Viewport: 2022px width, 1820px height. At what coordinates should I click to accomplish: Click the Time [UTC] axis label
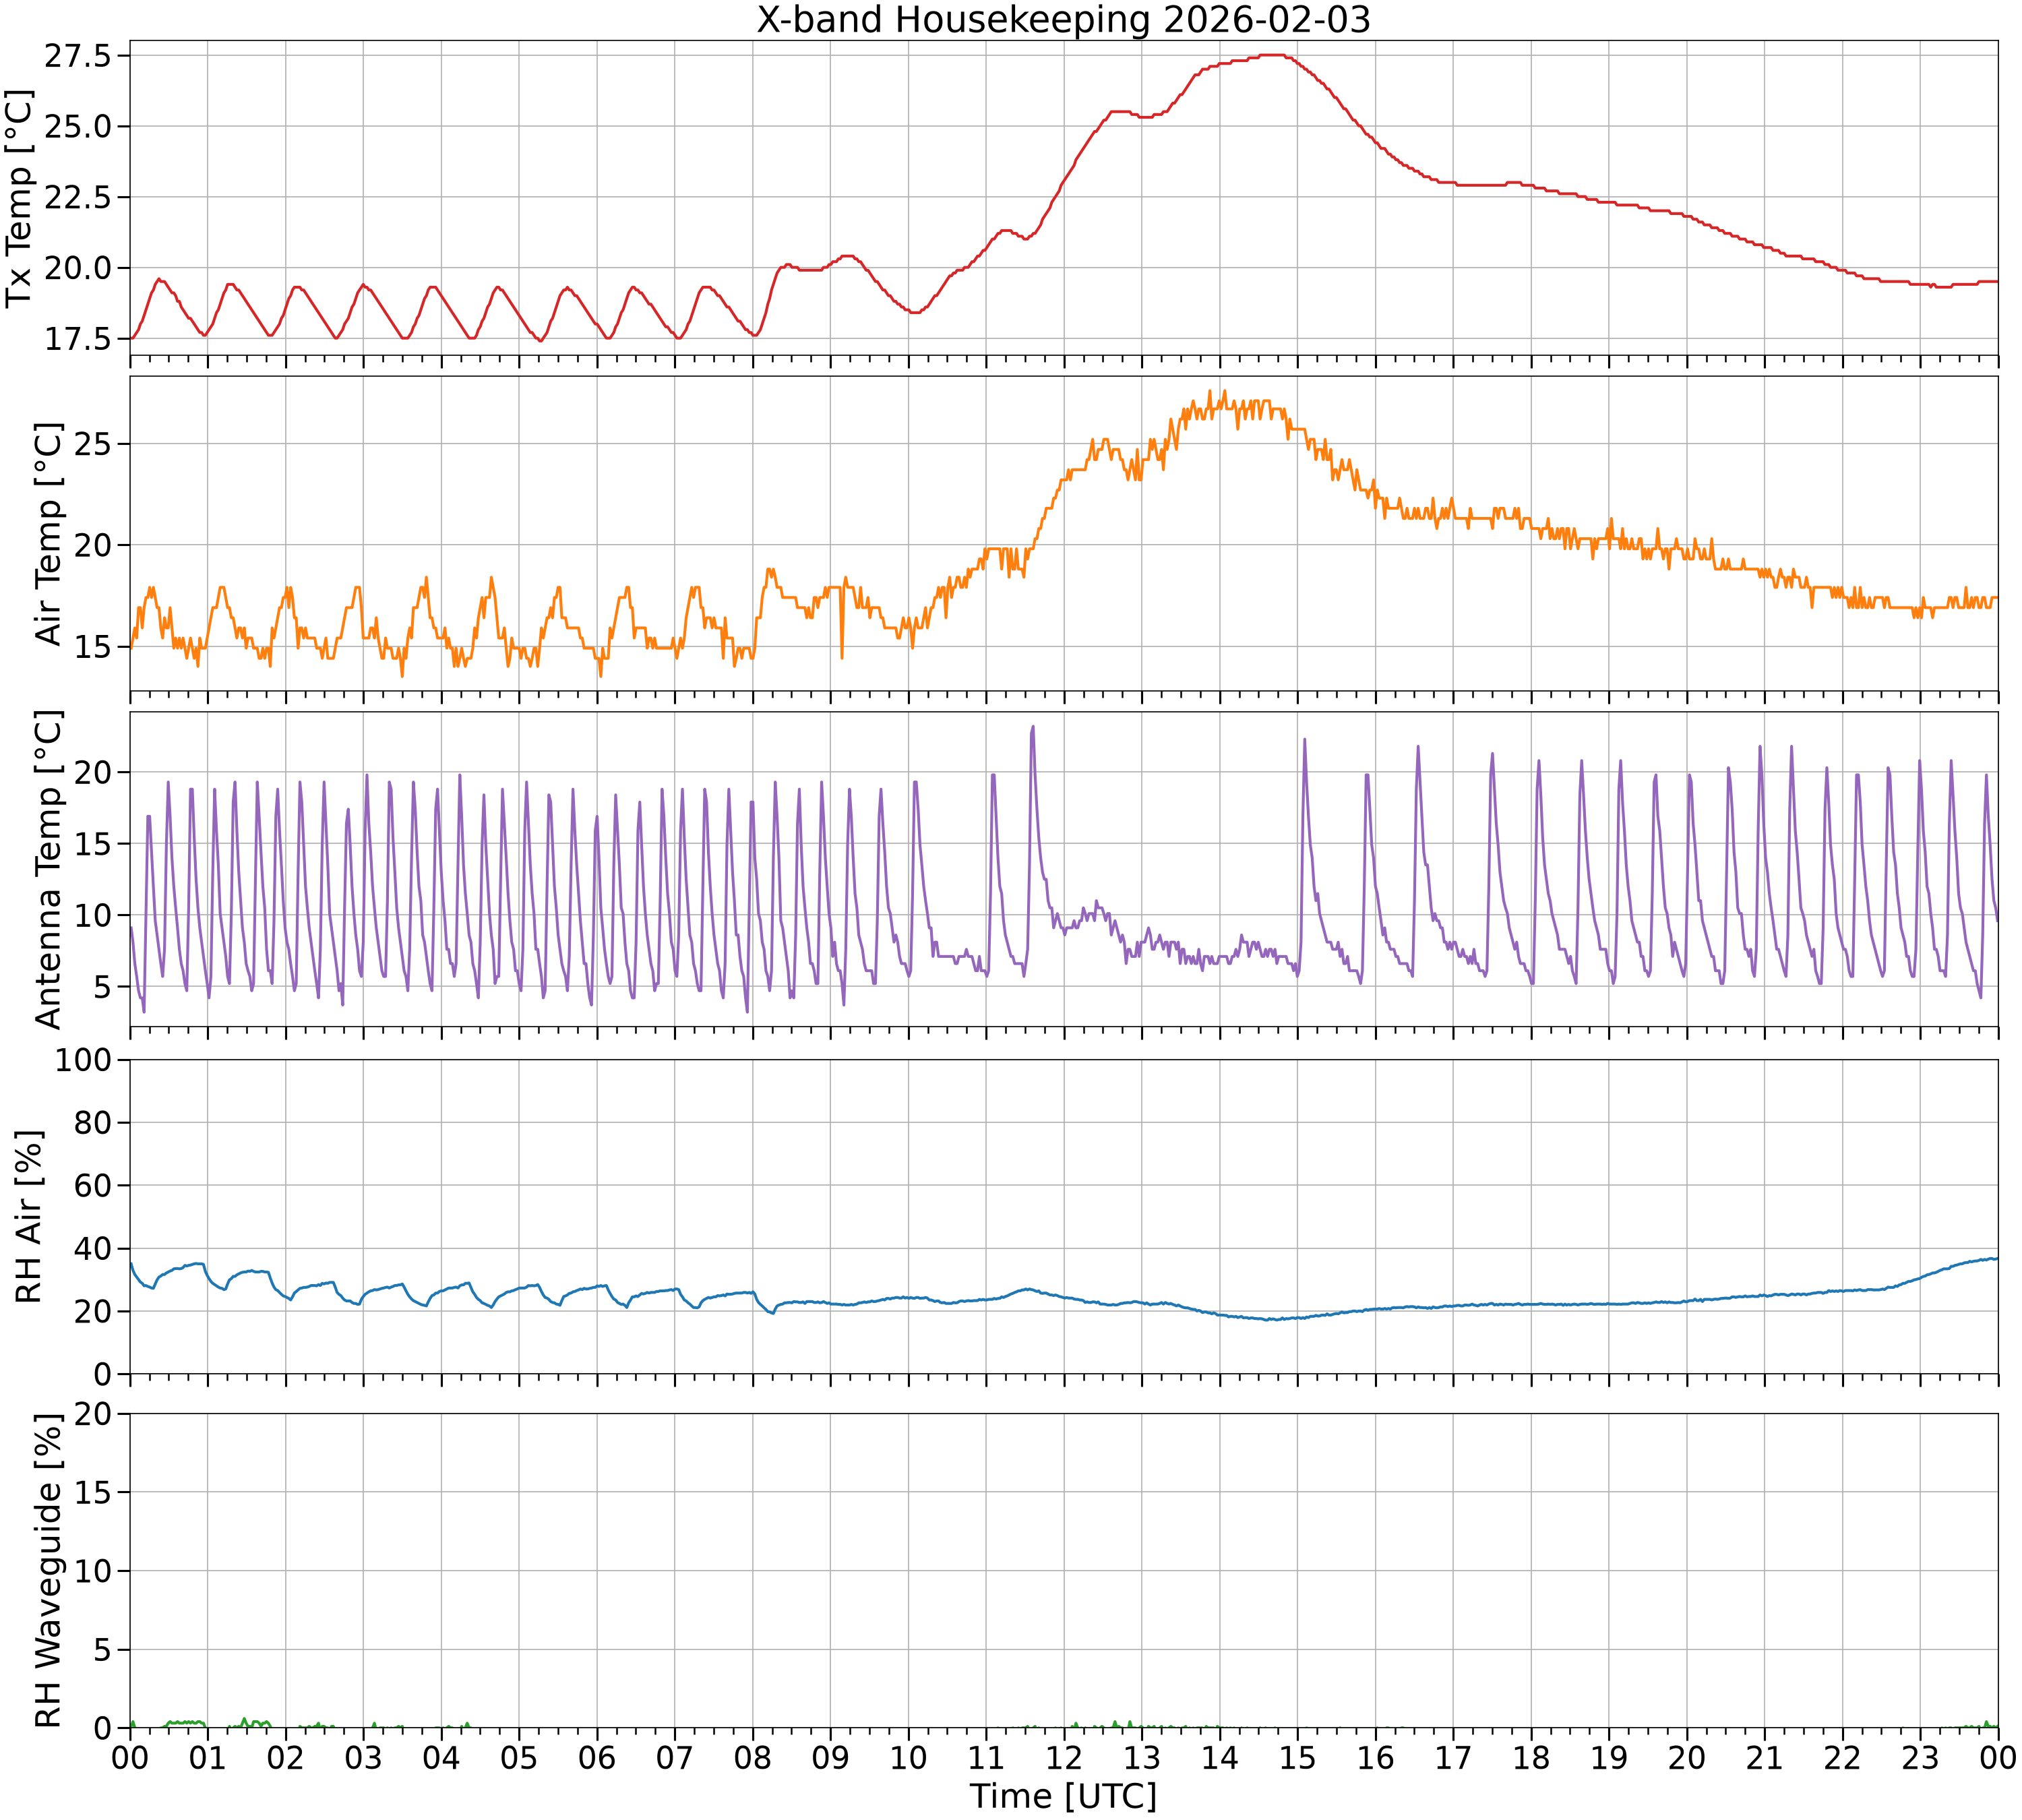[x=1063, y=1796]
